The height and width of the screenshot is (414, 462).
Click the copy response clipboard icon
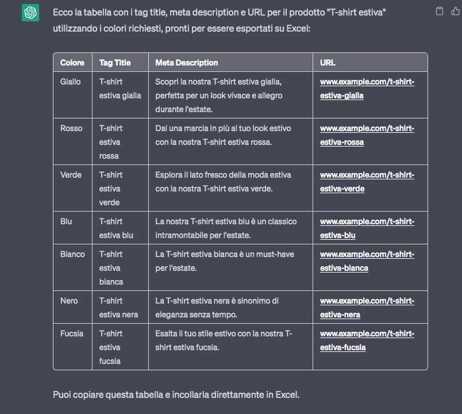[x=439, y=11]
